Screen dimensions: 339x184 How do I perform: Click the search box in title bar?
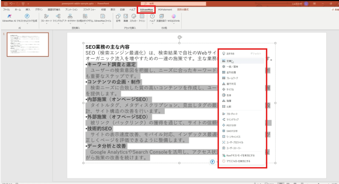tap(173, 4)
